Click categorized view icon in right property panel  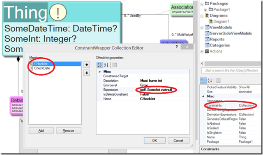(x=203, y=81)
